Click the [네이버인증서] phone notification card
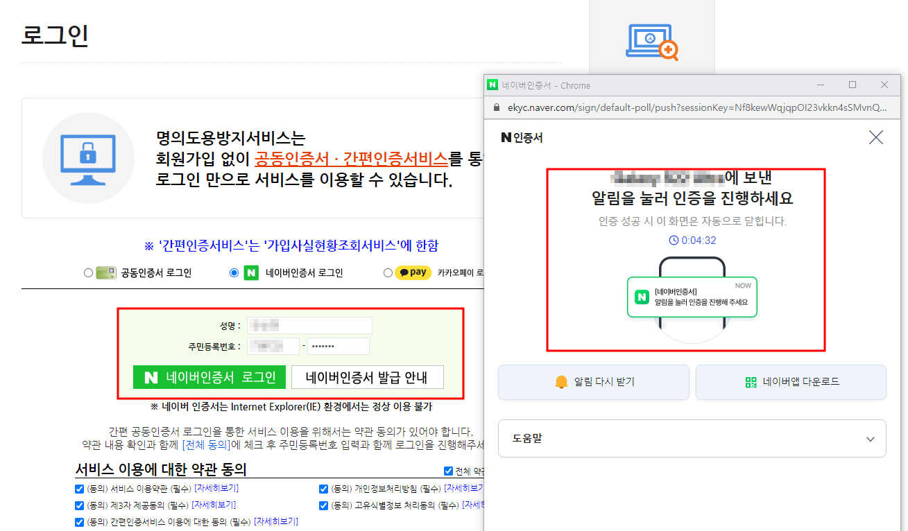The image size is (908, 531). tap(692, 297)
